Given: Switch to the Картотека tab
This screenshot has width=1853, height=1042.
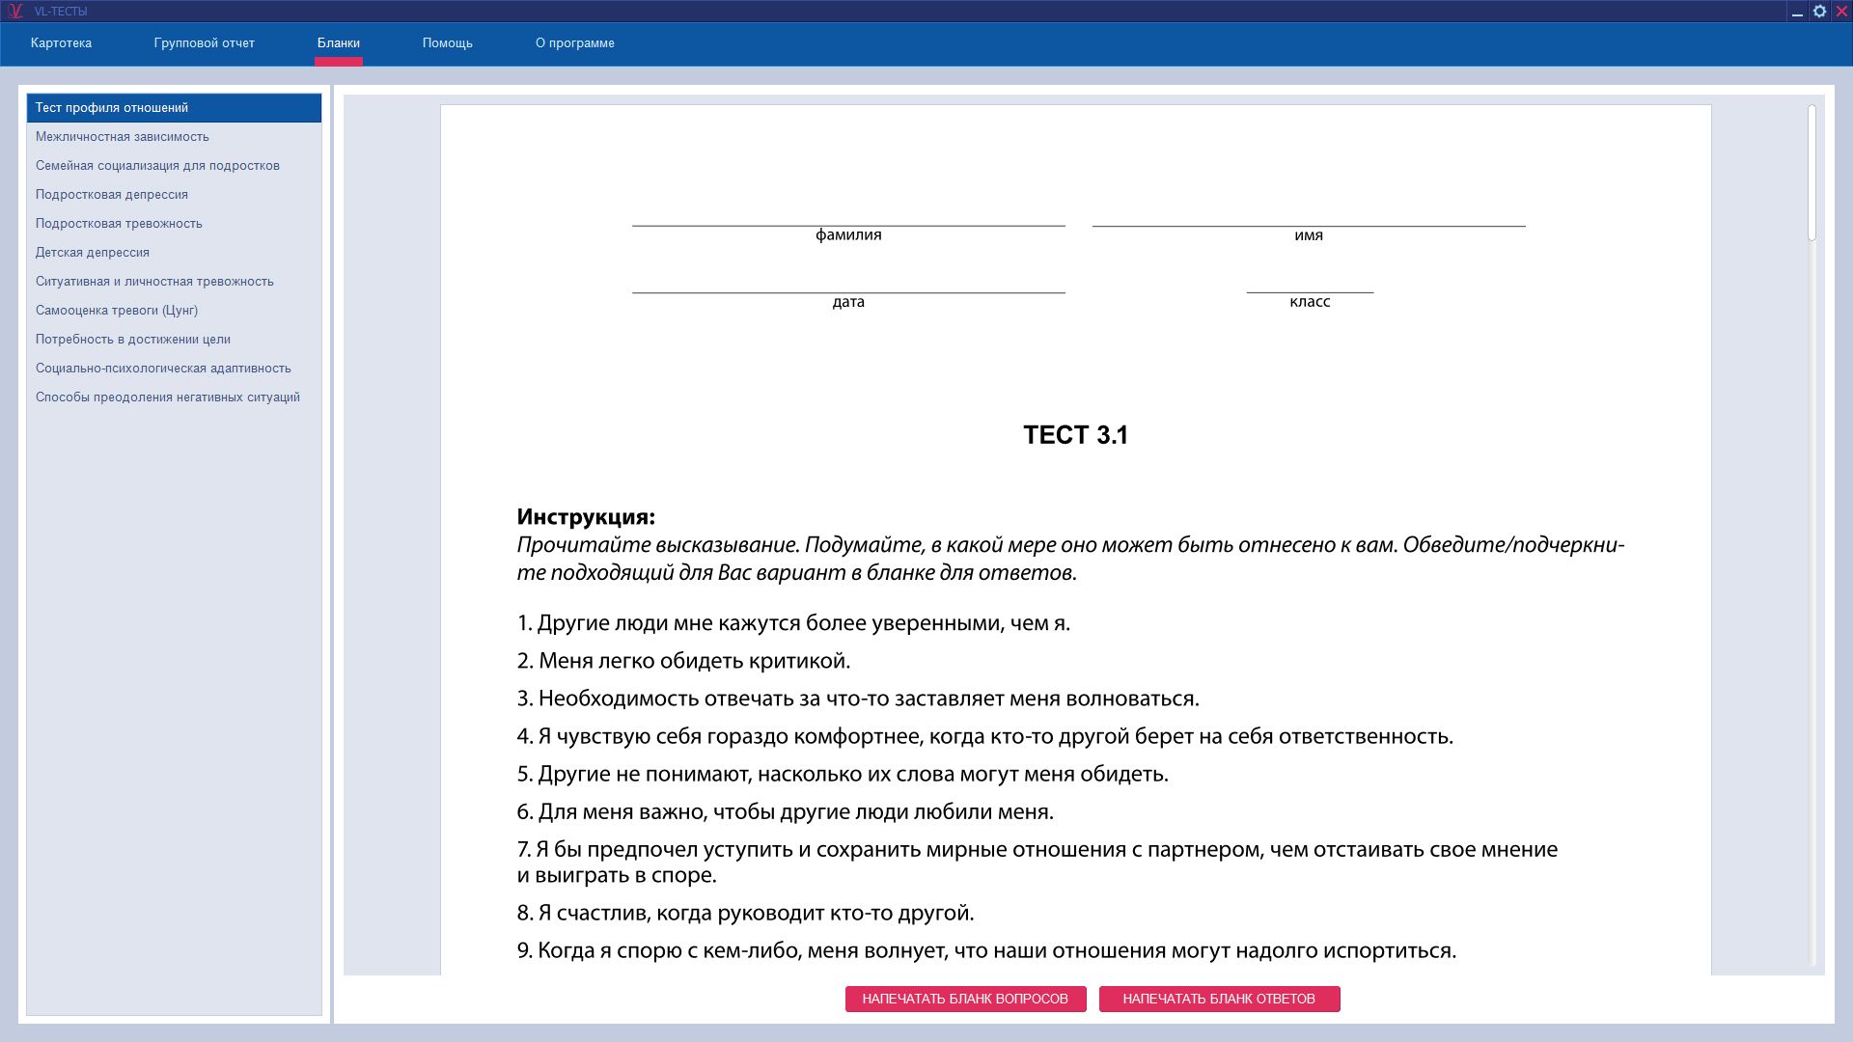Looking at the screenshot, I should click(61, 43).
